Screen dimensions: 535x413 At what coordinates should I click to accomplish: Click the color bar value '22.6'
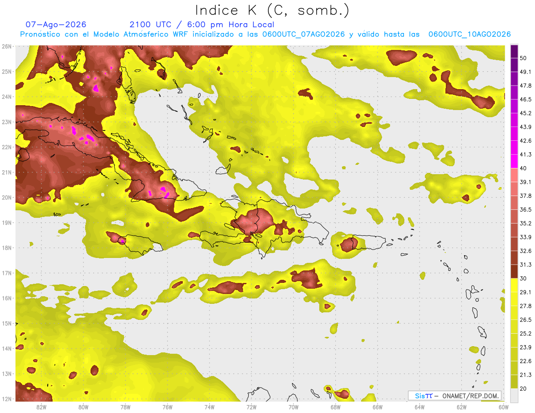526,361
